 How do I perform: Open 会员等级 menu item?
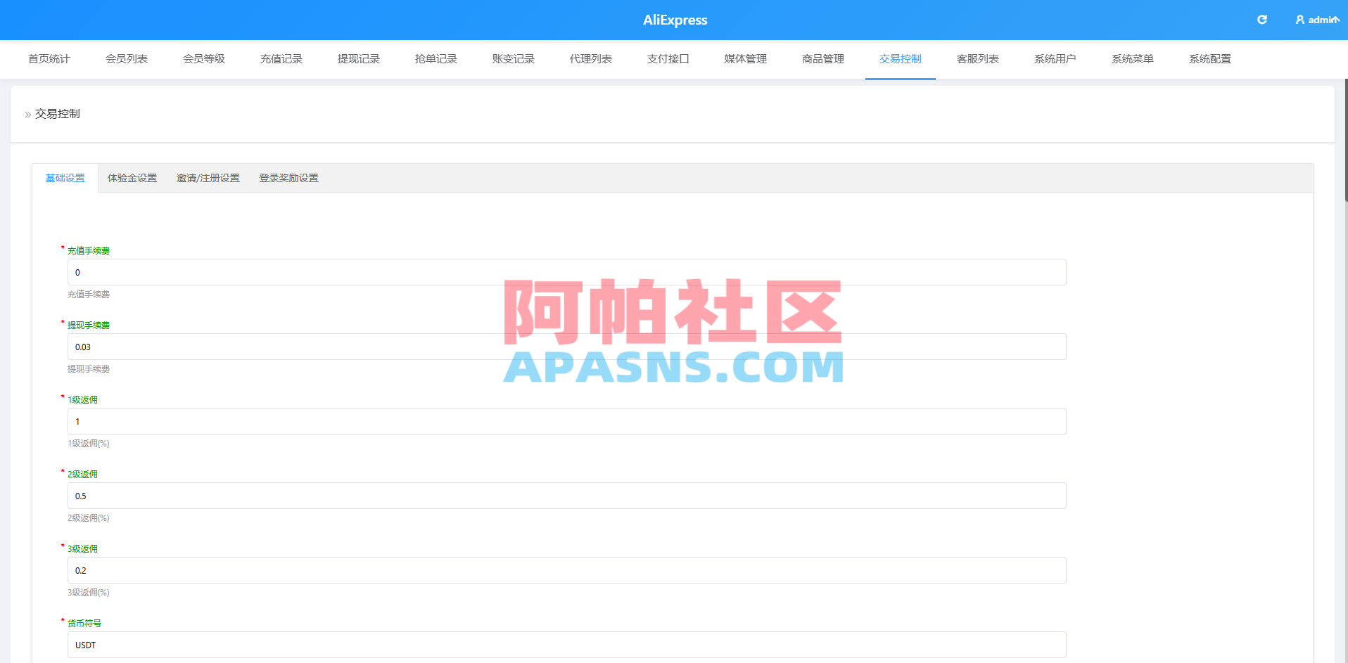pos(204,59)
